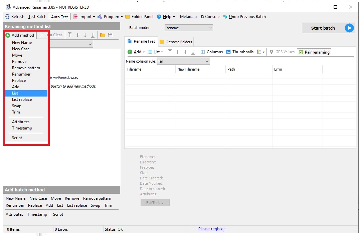Click the Path column header
Screen dimensions: 359x236
[249, 69]
